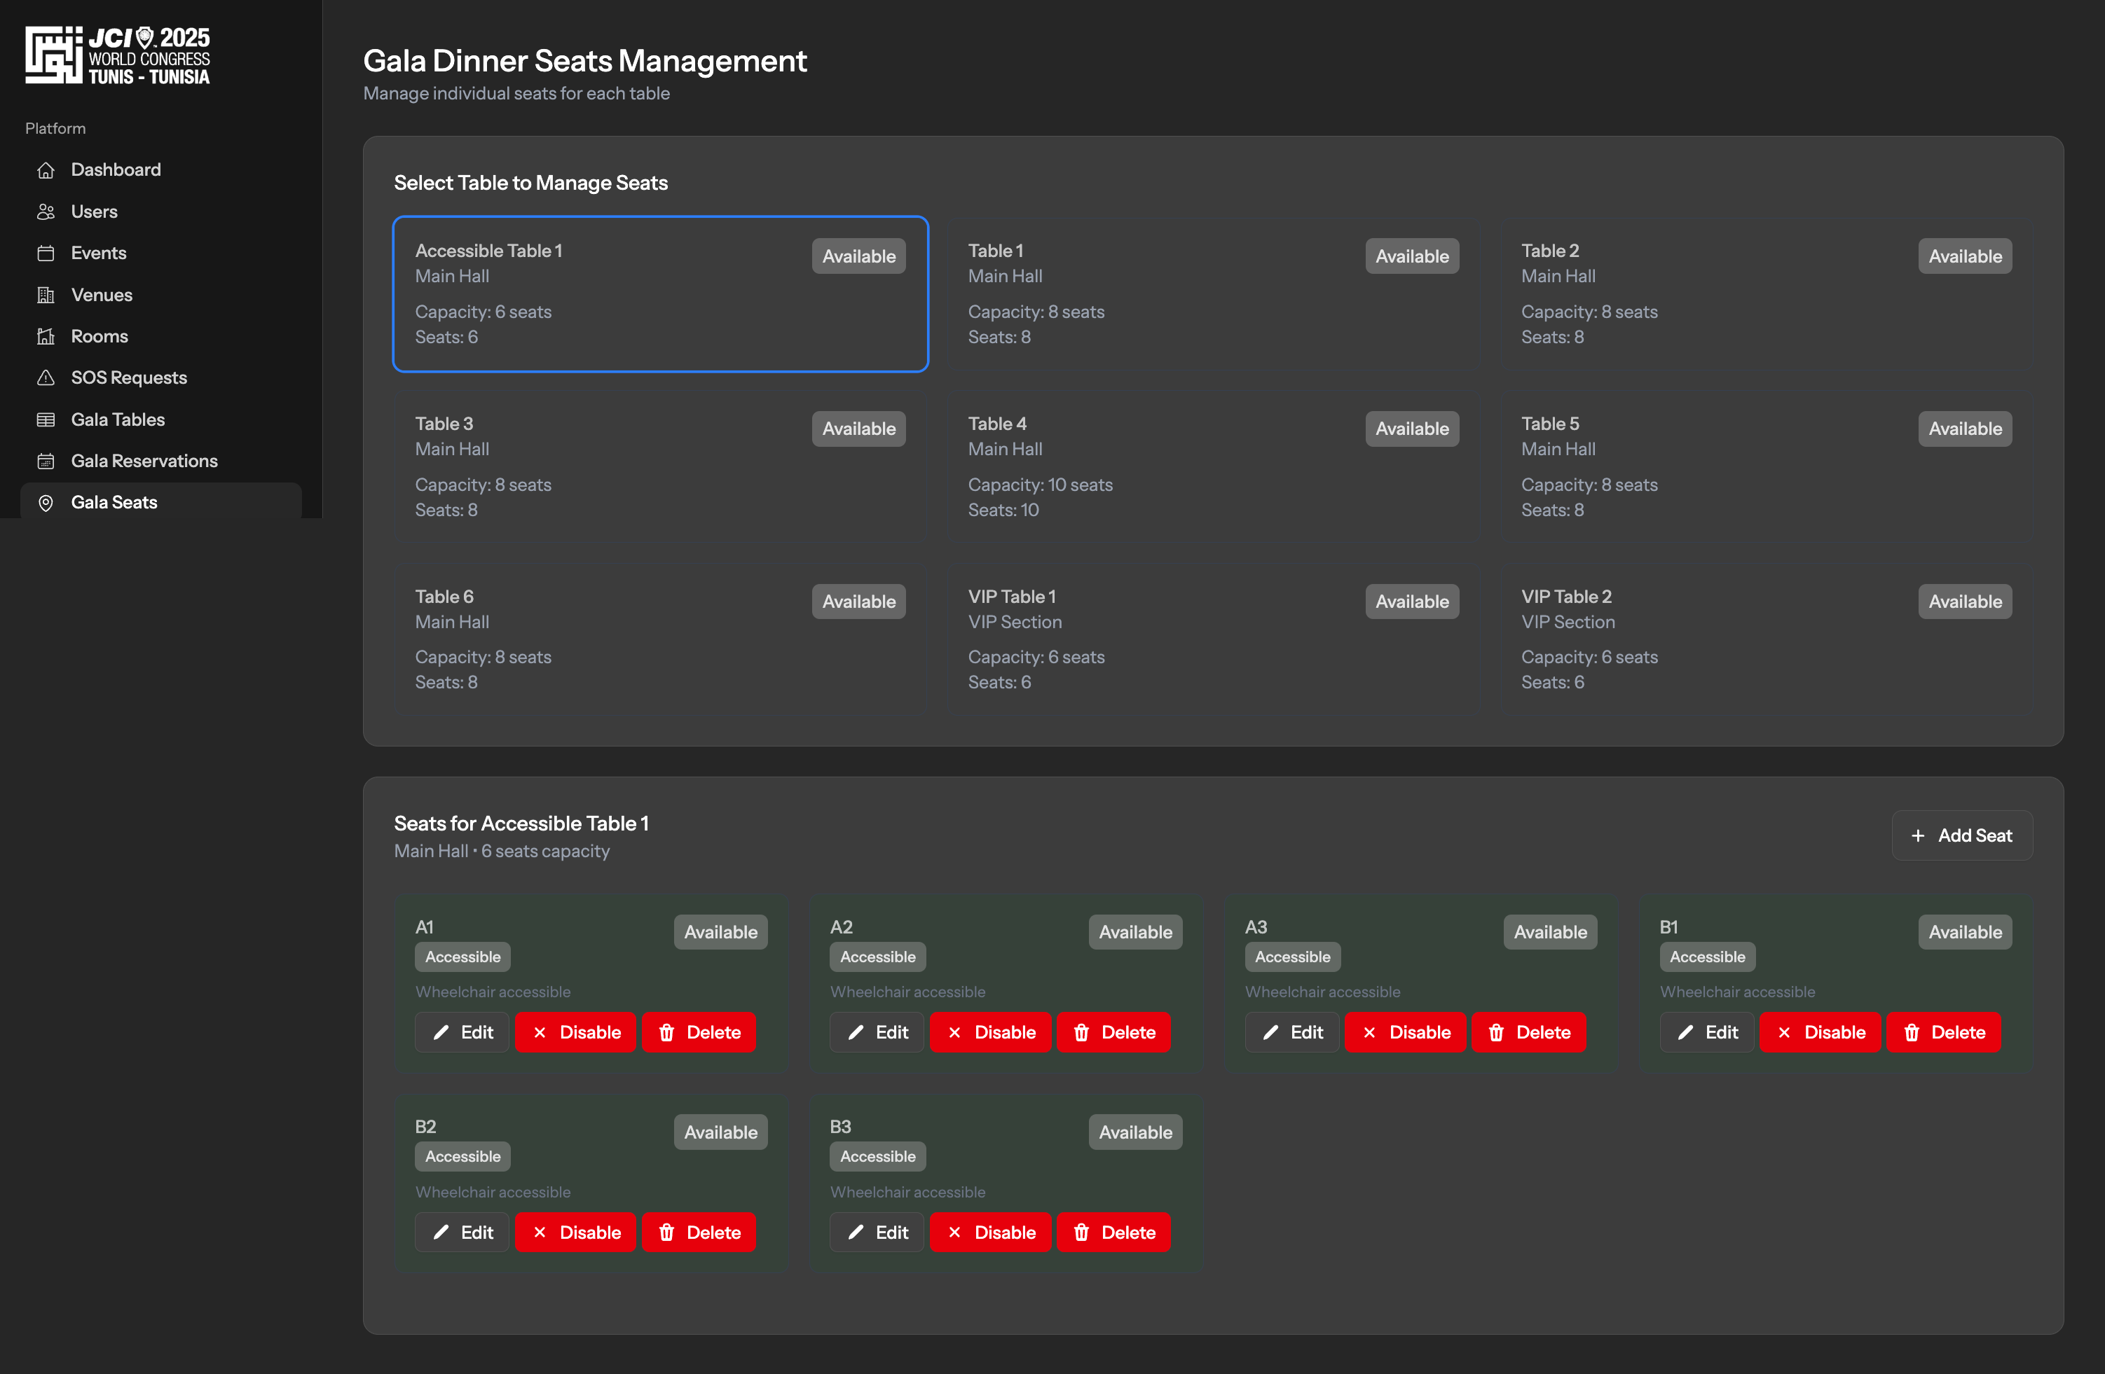The width and height of the screenshot is (2105, 1374).
Task: Edit seat A2
Action: (877, 1032)
